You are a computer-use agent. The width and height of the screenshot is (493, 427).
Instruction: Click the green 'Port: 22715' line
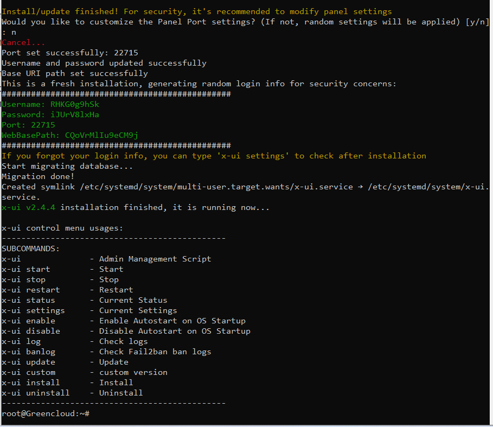click(x=28, y=125)
